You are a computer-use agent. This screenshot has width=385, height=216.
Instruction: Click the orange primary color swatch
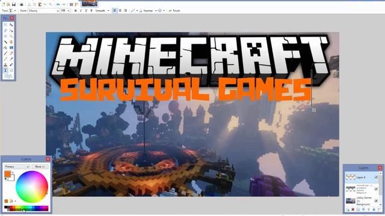(x=7, y=174)
